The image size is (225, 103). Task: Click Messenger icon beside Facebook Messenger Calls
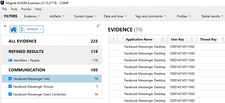tap(10, 78)
